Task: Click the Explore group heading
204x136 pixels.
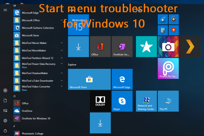Action: tap(72, 65)
